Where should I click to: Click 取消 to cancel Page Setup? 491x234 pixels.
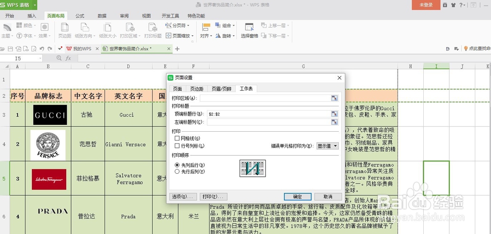tap(328, 197)
